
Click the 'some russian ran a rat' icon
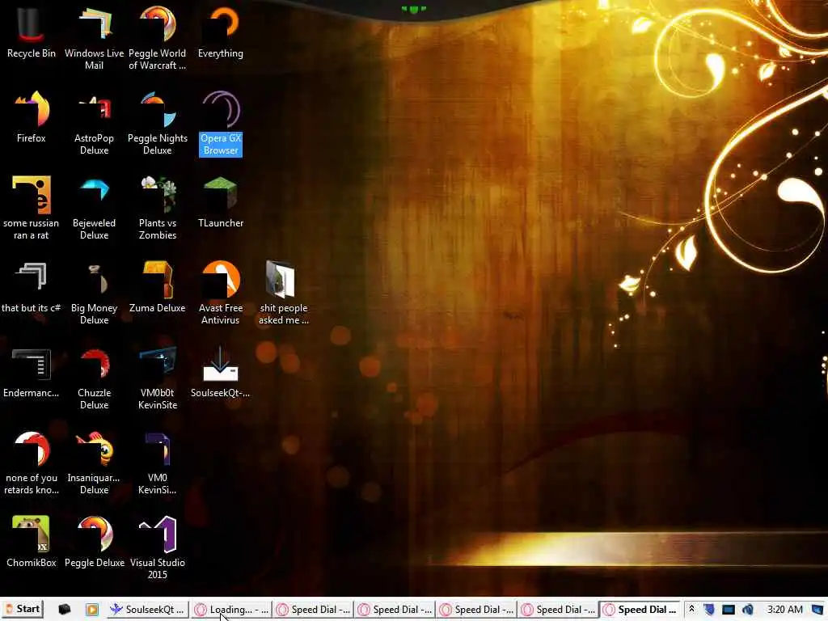coord(32,208)
